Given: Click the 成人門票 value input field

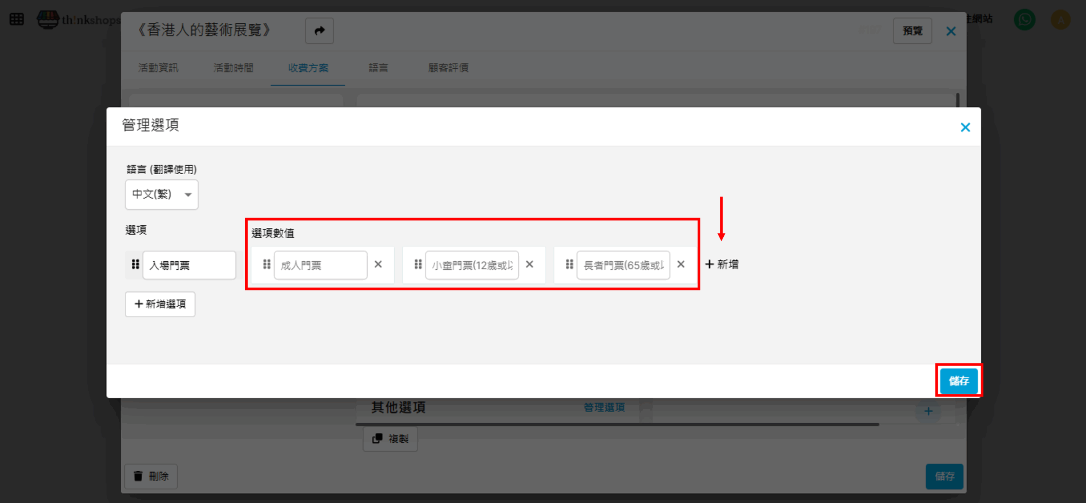Looking at the screenshot, I should (320, 265).
